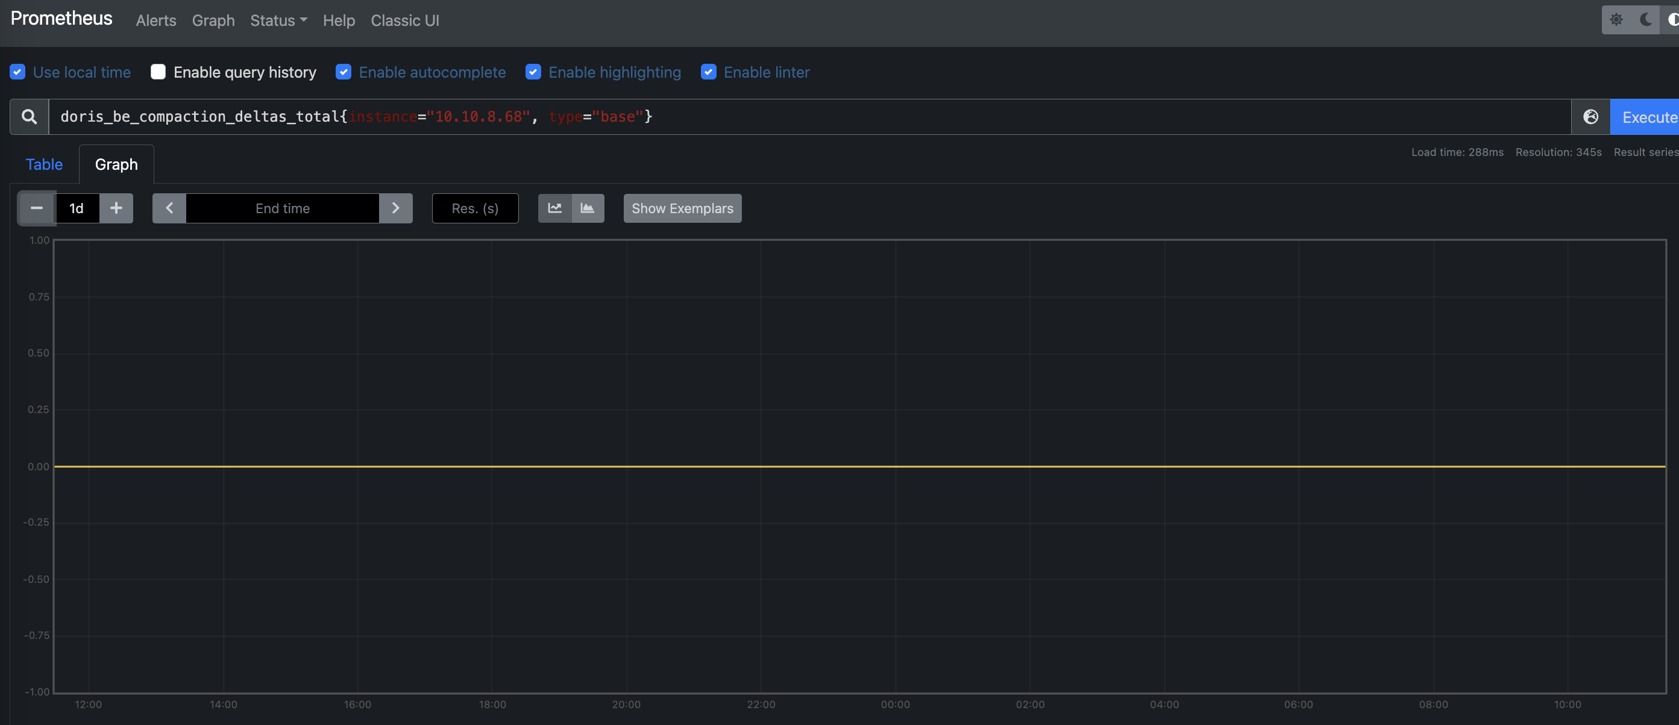Open the Help page
Image resolution: width=1679 pixels, height=725 pixels.
click(339, 21)
